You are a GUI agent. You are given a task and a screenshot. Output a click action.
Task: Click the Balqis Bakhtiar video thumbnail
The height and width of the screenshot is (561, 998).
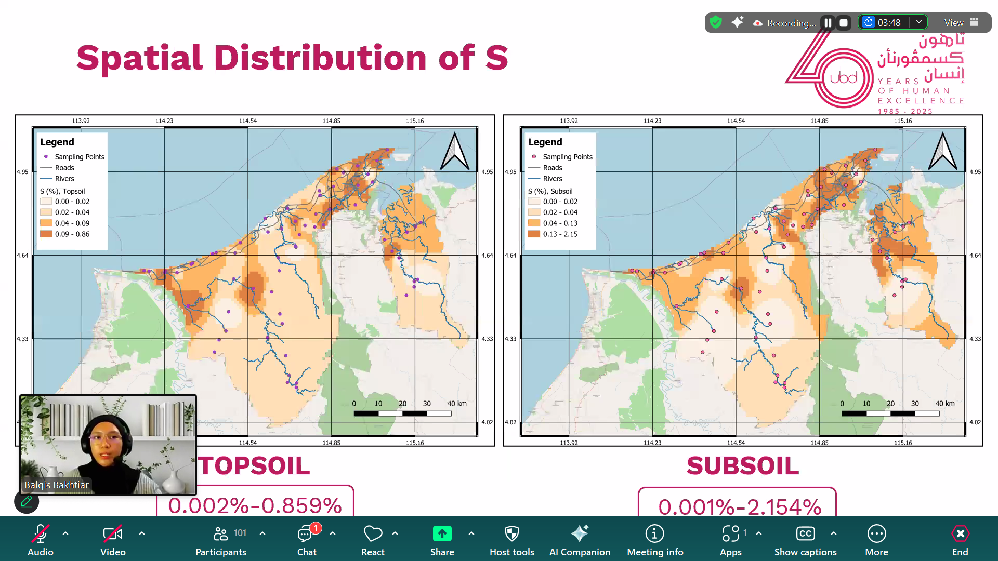[108, 445]
